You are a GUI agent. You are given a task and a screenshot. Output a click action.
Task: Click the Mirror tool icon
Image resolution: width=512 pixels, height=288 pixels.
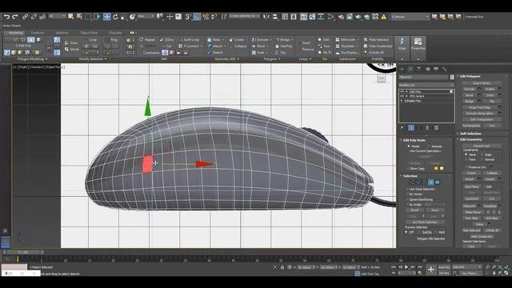coord(266,16)
